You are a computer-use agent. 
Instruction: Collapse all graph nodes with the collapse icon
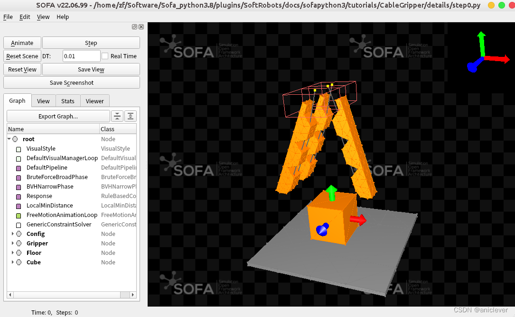(x=117, y=116)
